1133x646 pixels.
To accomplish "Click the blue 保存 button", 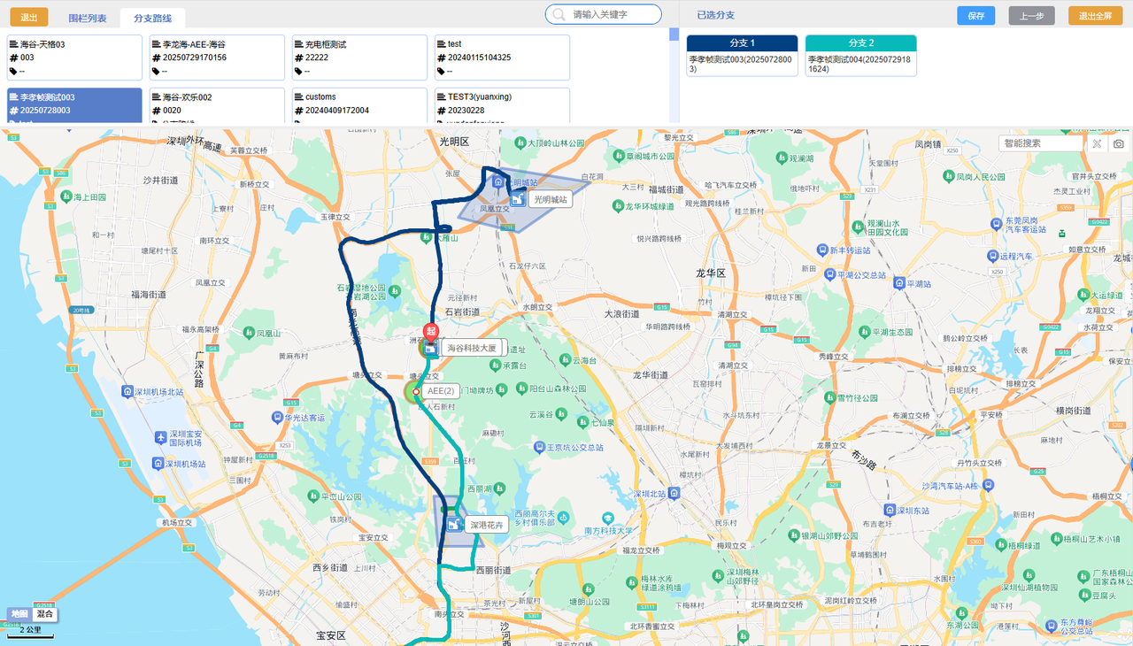I will click(x=975, y=16).
